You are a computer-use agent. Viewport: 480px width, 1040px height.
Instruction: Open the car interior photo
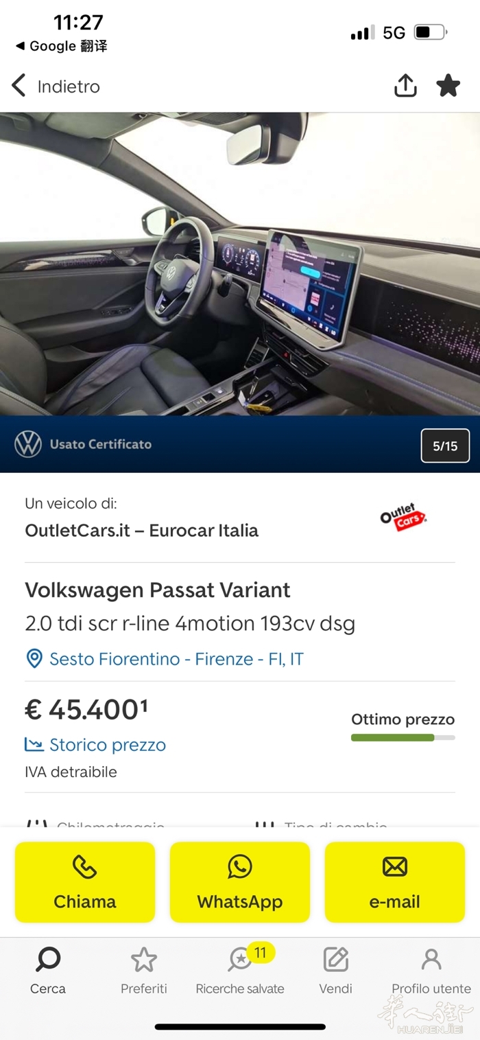point(240,264)
